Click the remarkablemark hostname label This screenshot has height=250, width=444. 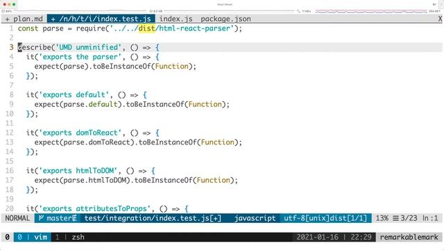tap(409, 237)
